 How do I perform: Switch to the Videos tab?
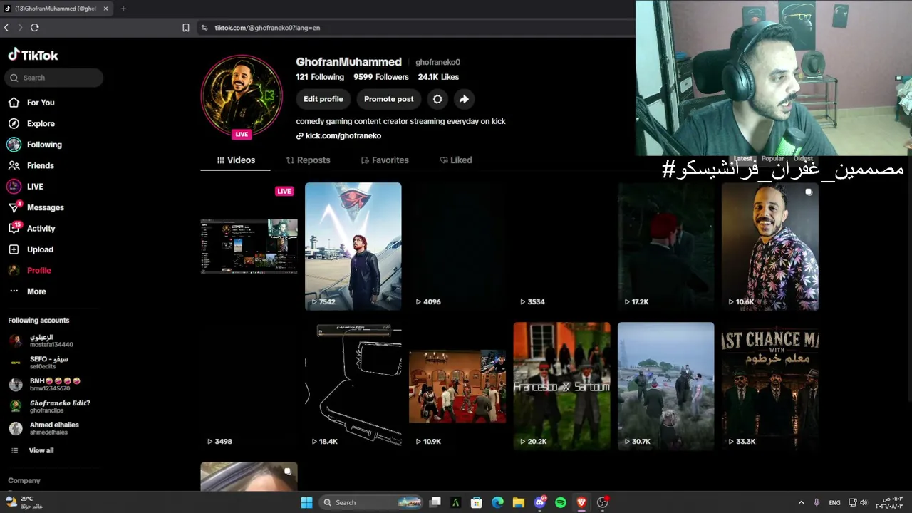click(x=236, y=160)
